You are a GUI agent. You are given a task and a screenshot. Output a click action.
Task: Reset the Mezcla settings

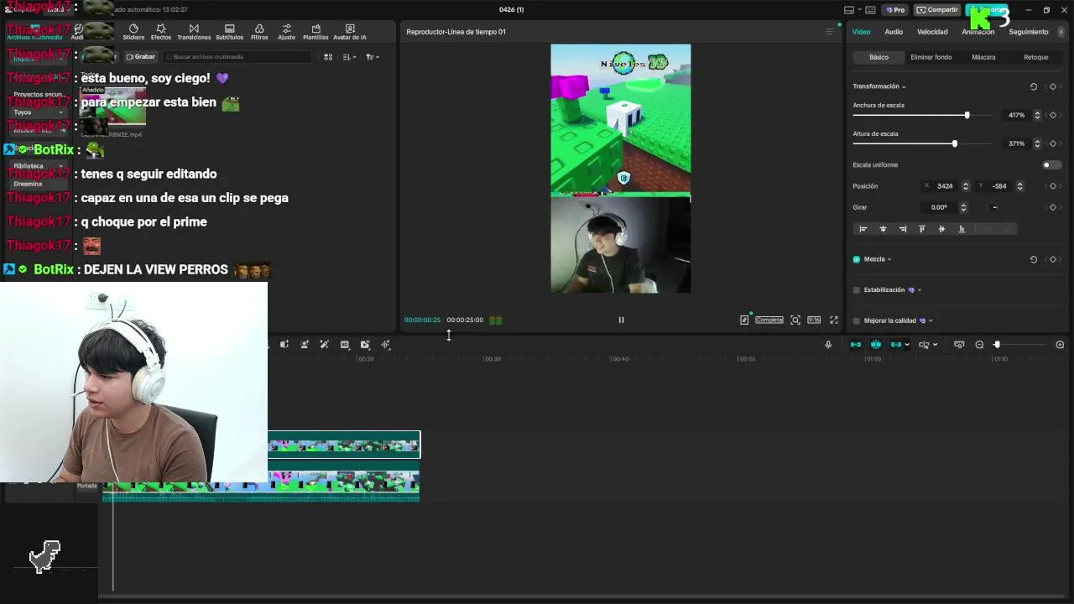click(x=1033, y=259)
